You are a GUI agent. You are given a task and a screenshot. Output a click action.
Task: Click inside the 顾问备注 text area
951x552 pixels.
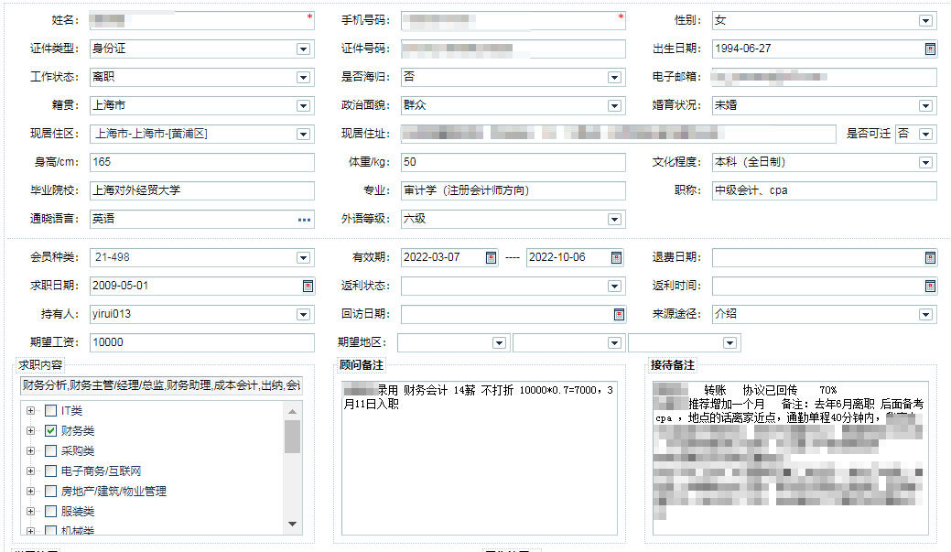pyautogui.click(x=479, y=458)
